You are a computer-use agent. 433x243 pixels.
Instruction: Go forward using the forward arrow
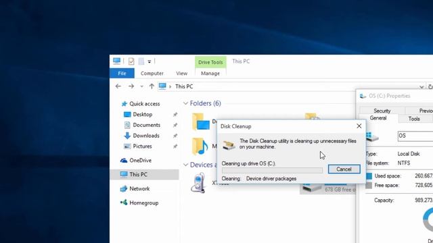click(x=131, y=86)
